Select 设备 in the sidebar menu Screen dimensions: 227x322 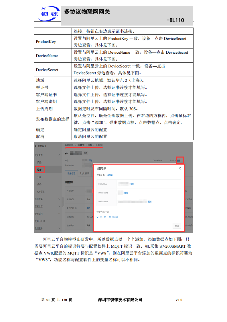click(x=40, y=170)
